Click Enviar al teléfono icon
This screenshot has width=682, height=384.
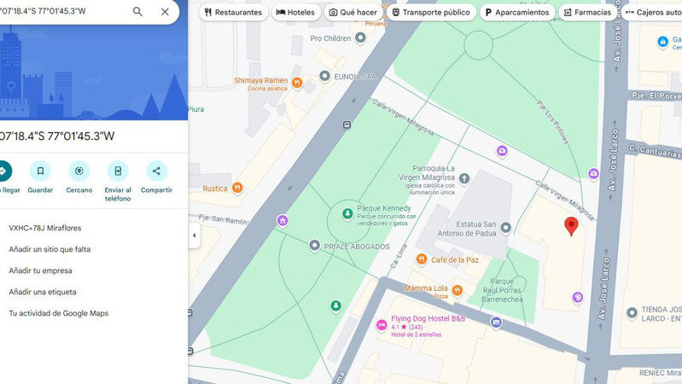[x=118, y=171]
